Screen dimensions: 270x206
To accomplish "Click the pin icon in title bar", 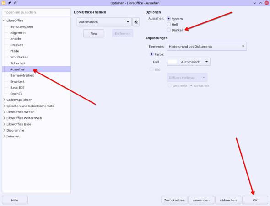I will click(9, 3).
